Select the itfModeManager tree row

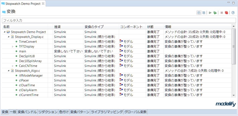(117, 76)
